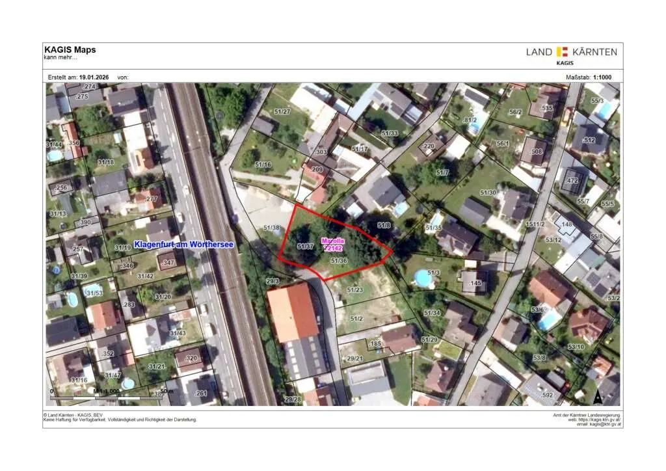
Task: Select building label .209
Action: click(x=317, y=169)
